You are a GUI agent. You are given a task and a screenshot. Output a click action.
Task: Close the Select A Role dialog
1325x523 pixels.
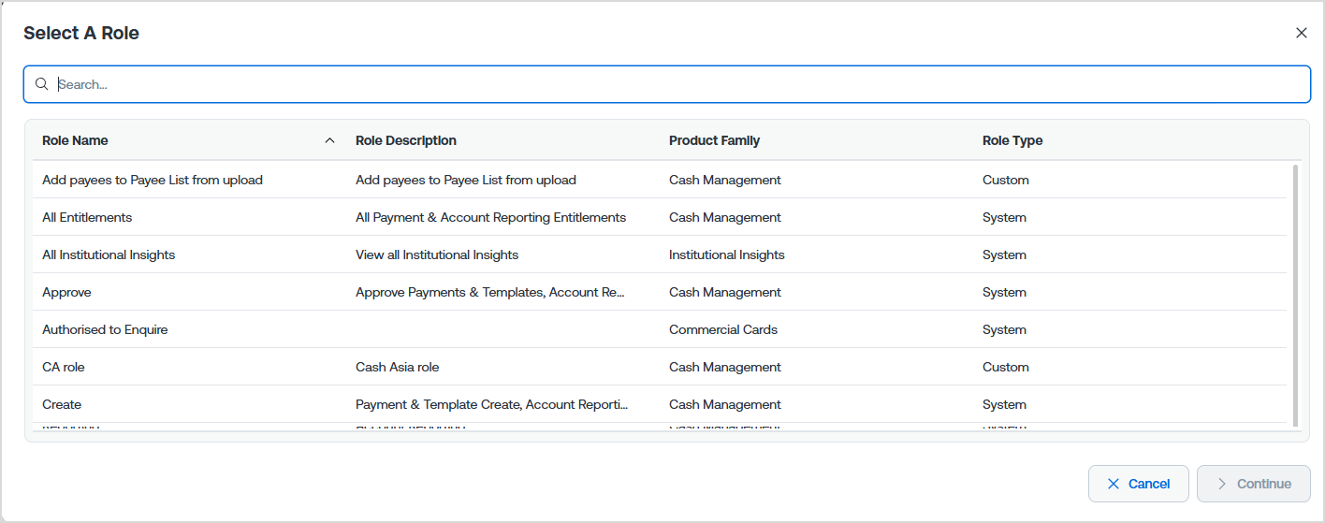point(1302,33)
